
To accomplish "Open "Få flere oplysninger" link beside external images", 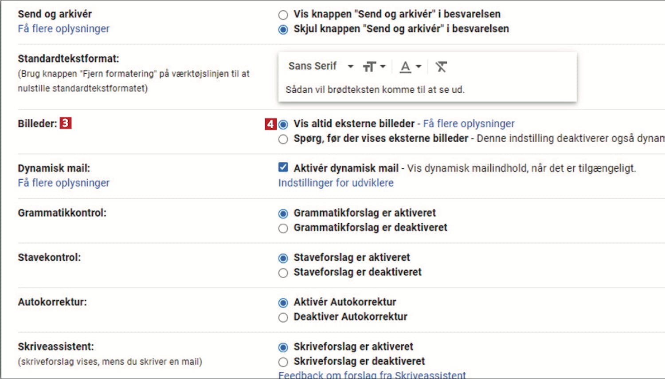I will pos(469,123).
